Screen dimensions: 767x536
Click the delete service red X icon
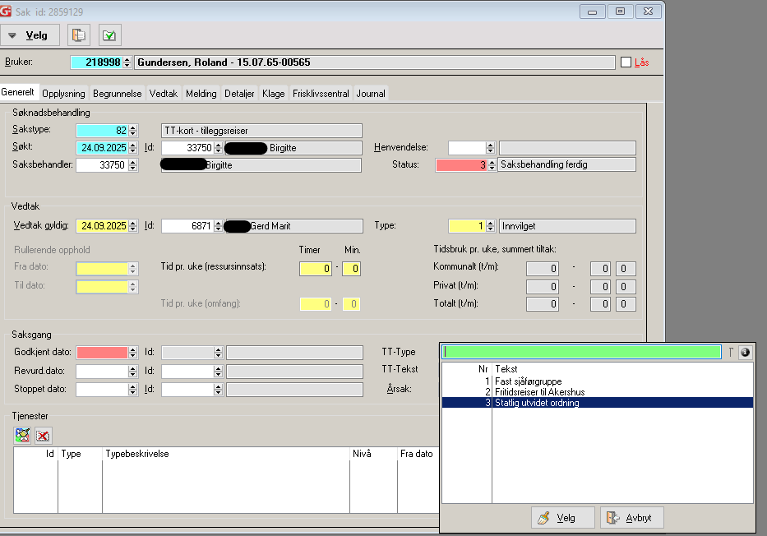pyautogui.click(x=43, y=436)
